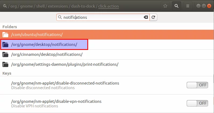Select the disable-vpn-notifications key row
This screenshot has height=113, width=214.
coord(107,103)
